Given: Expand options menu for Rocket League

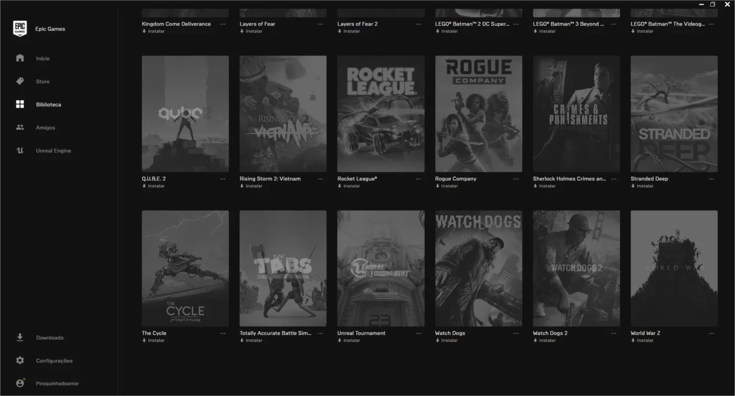Looking at the screenshot, I should [x=418, y=179].
